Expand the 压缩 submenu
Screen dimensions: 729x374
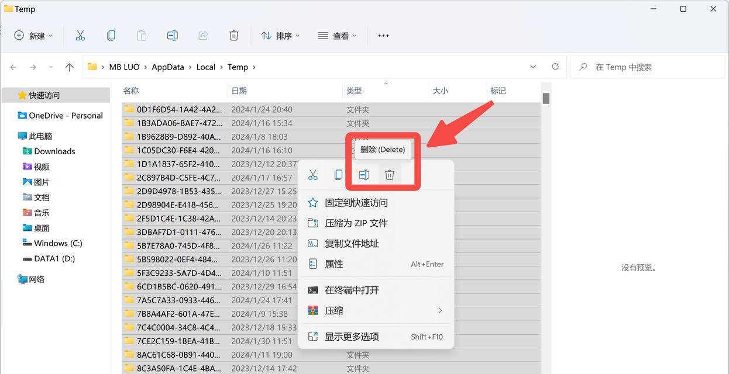pyautogui.click(x=376, y=310)
